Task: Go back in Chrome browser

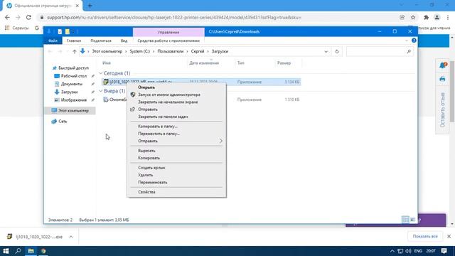Action: [7, 17]
